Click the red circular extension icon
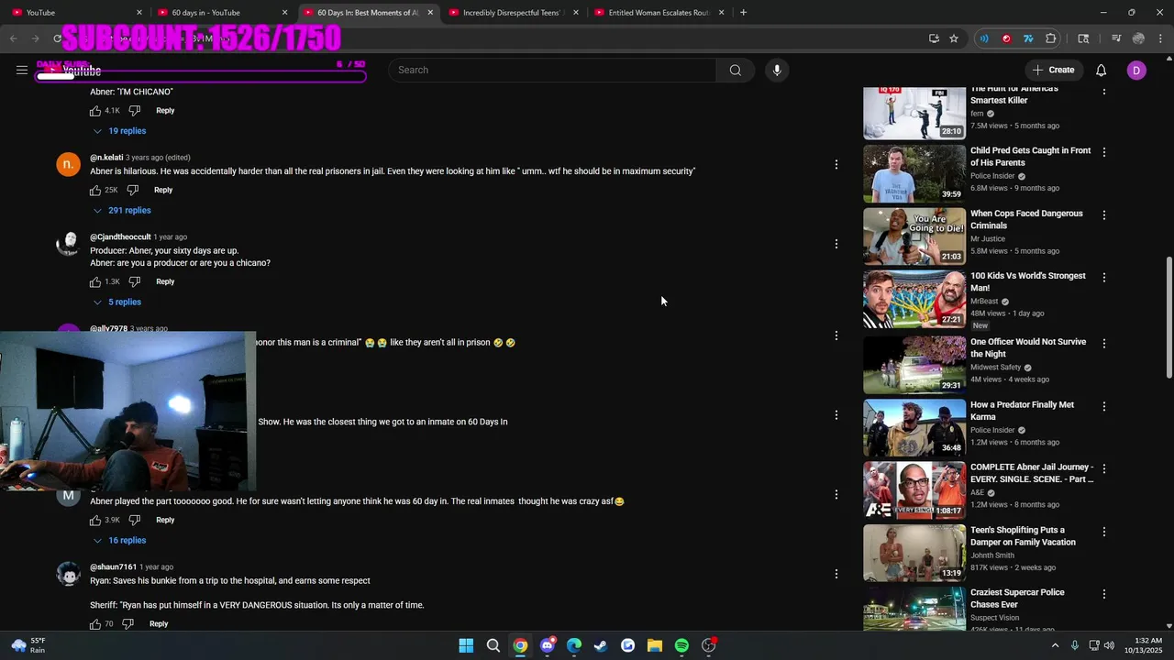The image size is (1174, 660). point(1006,38)
